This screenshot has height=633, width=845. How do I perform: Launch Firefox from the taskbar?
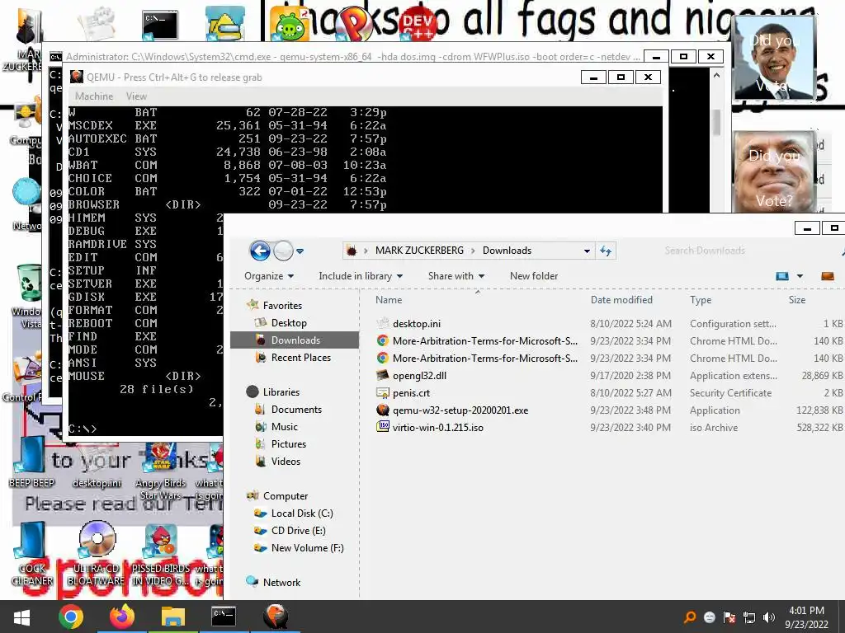pos(121,617)
